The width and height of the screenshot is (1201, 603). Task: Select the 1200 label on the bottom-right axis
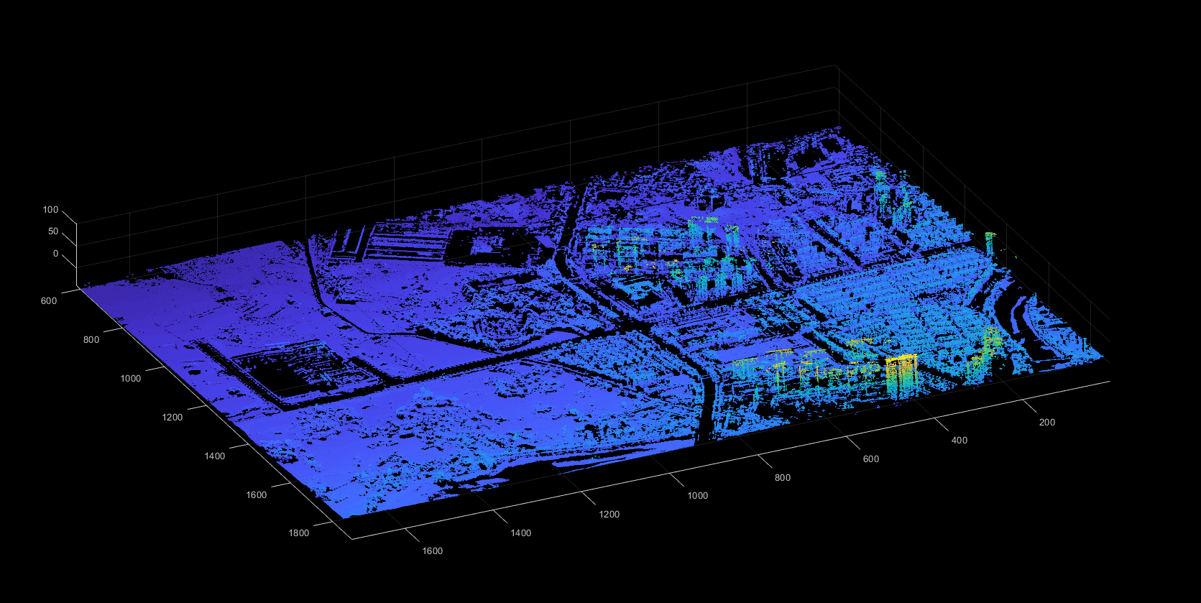pos(609,515)
